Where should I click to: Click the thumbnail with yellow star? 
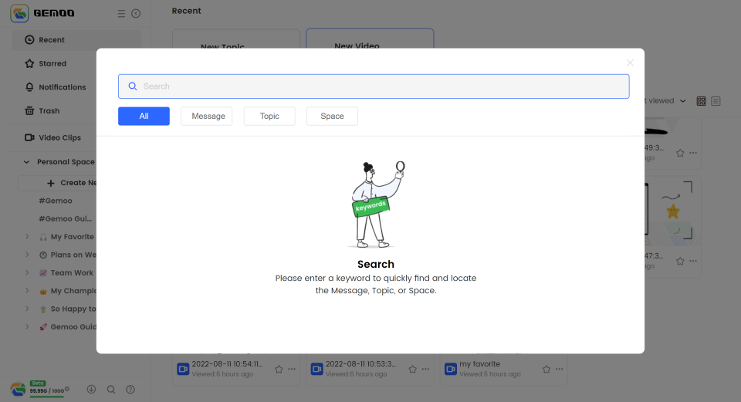(672, 211)
